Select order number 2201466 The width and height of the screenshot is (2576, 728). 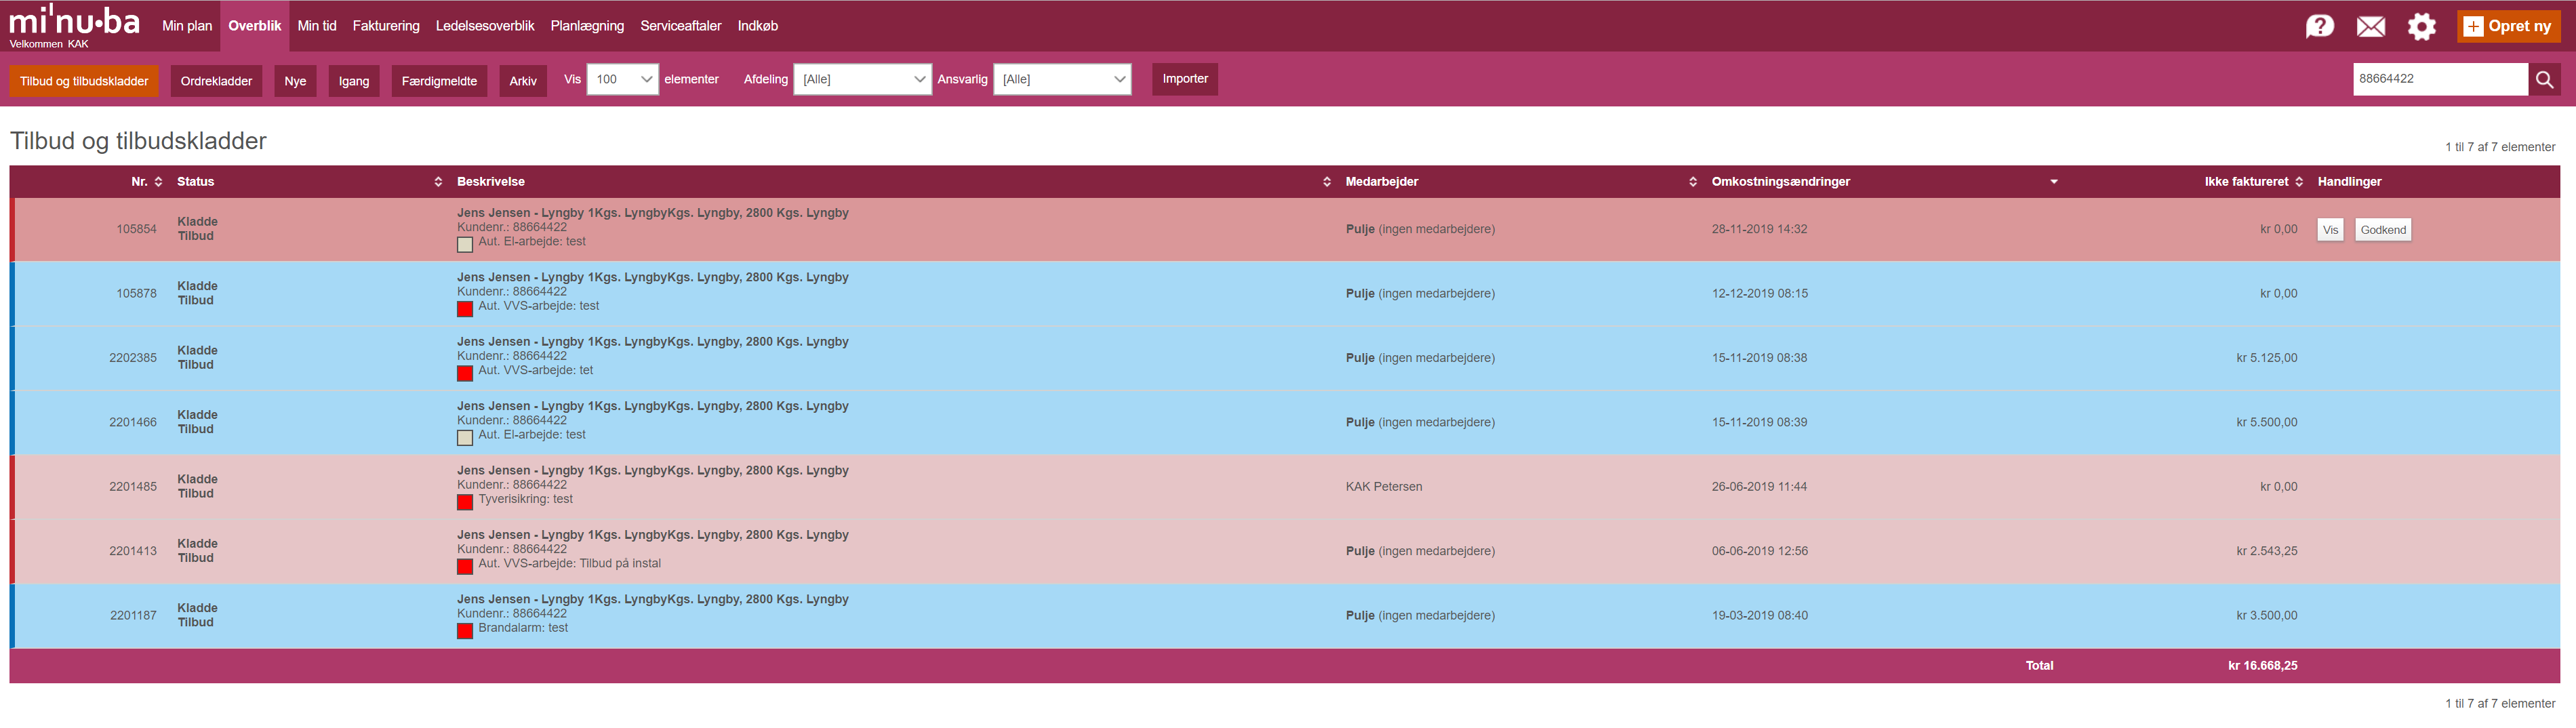pyautogui.click(x=133, y=422)
